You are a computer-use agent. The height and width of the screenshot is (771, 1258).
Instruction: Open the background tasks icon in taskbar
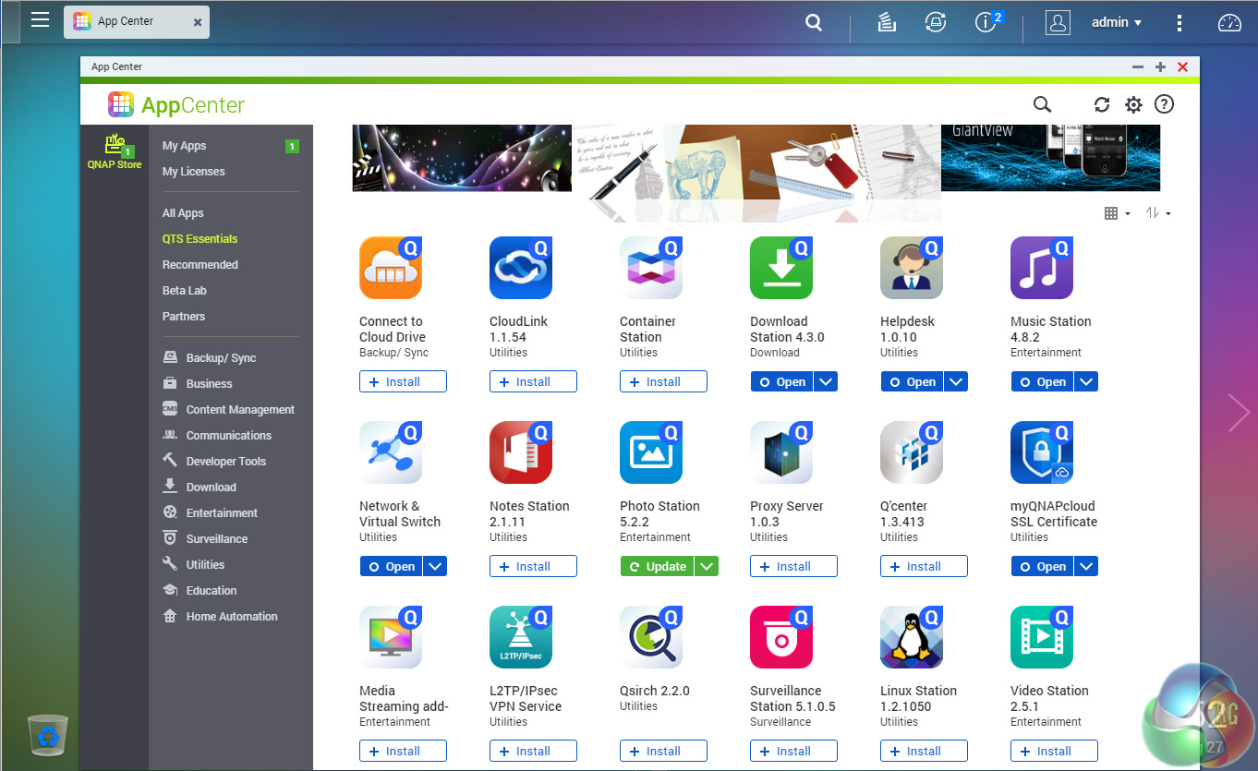[886, 21]
